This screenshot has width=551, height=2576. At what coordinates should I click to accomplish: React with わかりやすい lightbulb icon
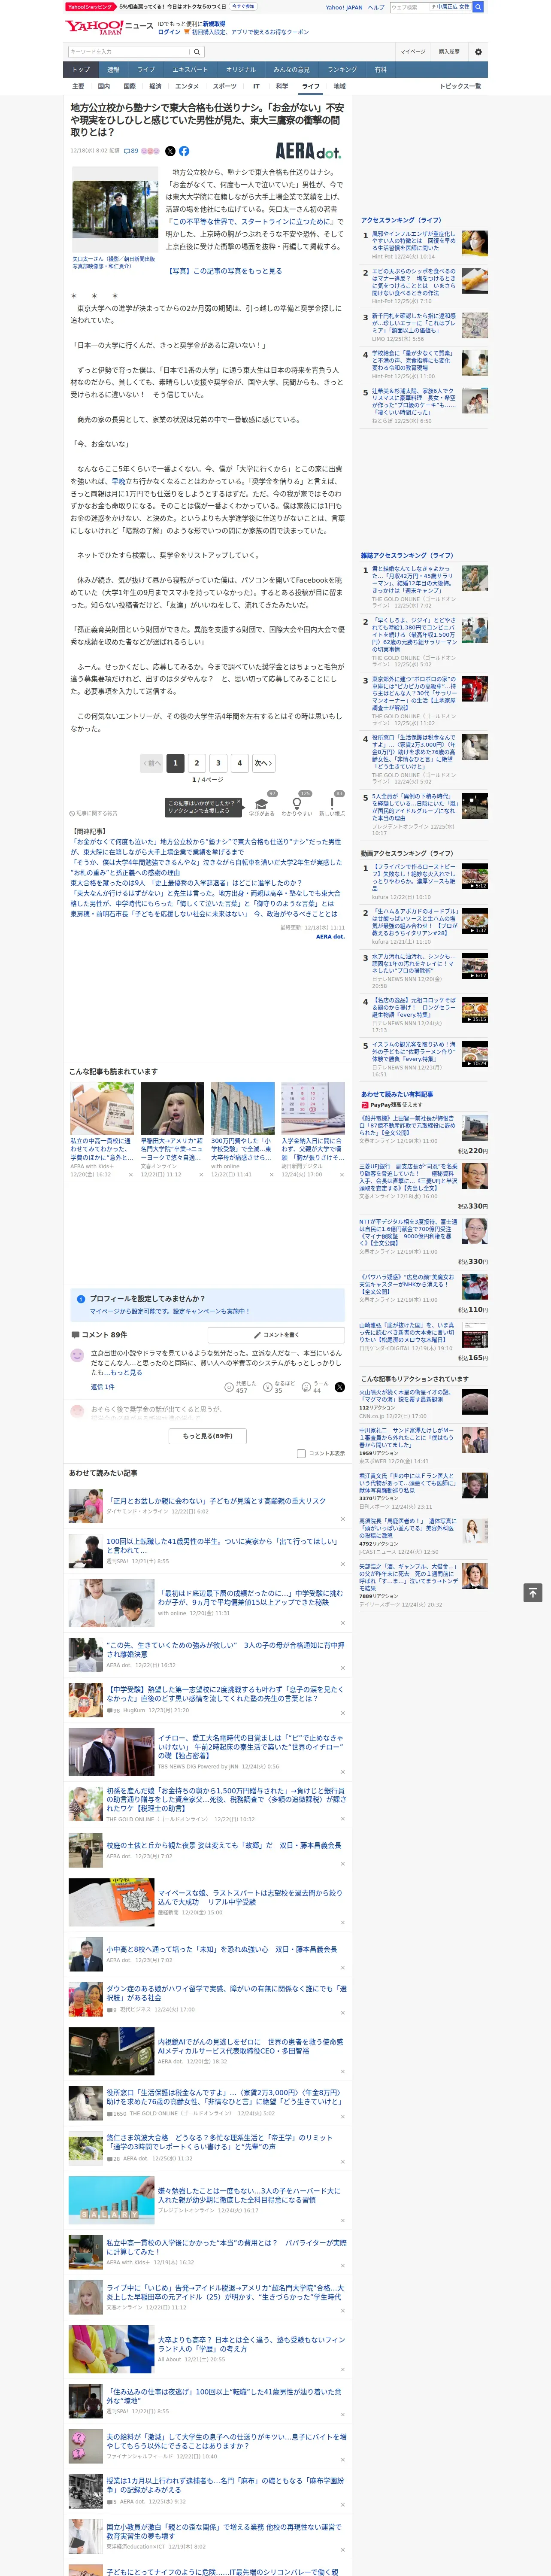(x=297, y=805)
